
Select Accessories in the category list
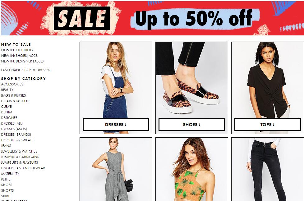click(x=12, y=84)
